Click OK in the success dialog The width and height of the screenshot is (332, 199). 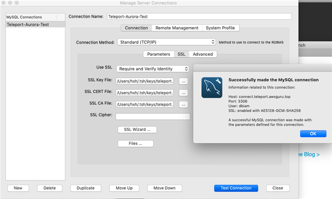pyautogui.click(x=313, y=134)
